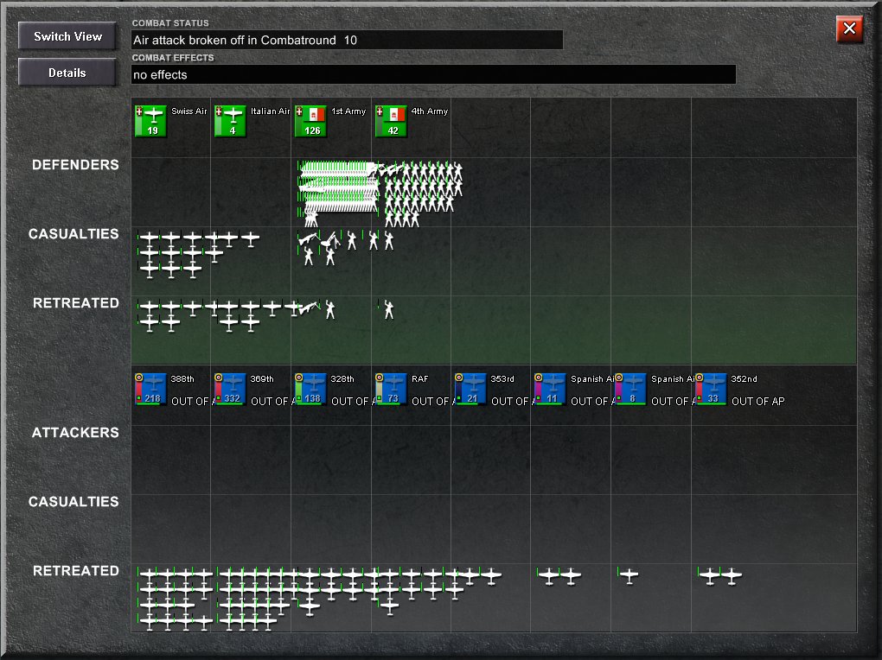
Task: Click the '369th' unit label
Action: click(x=262, y=379)
